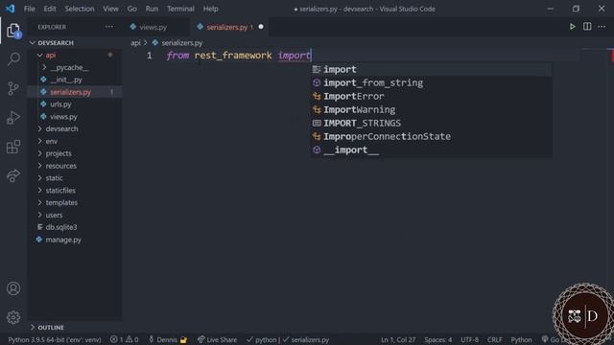The width and height of the screenshot is (614, 345).
Task: Expand the __pycache__ folder
Action: point(75,67)
